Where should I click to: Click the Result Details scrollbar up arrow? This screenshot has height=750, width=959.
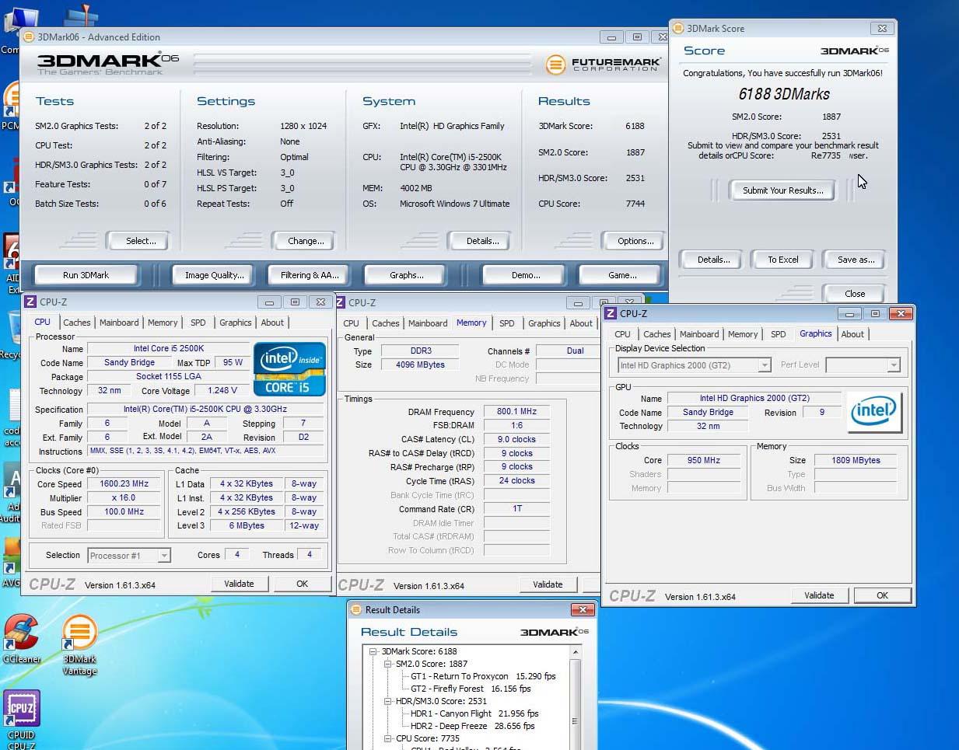click(576, 652)
